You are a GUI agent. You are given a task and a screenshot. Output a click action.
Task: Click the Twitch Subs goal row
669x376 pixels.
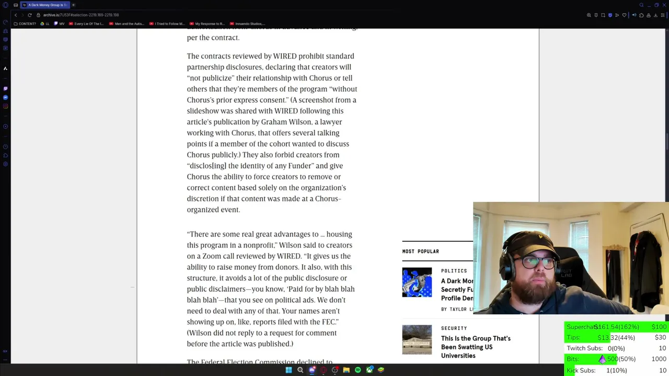pos(616,348)
